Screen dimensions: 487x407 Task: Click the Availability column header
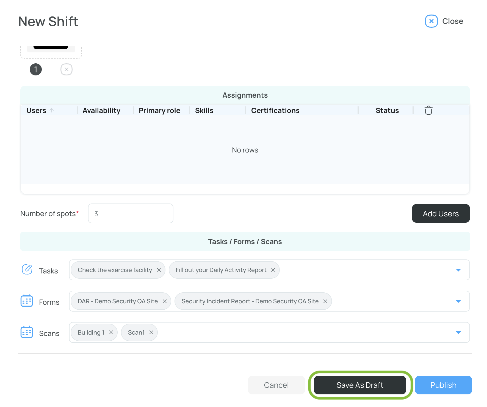pos(101,111)
